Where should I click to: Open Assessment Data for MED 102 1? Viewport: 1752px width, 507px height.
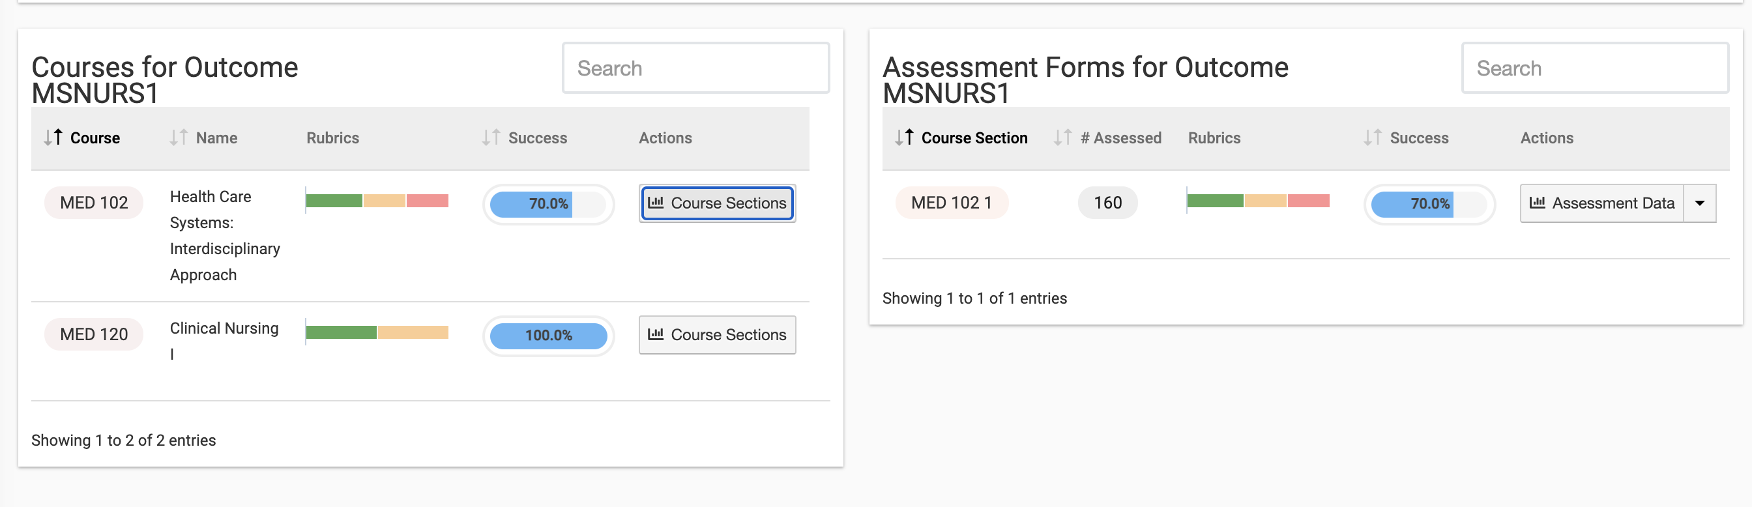coord(1601,203)
